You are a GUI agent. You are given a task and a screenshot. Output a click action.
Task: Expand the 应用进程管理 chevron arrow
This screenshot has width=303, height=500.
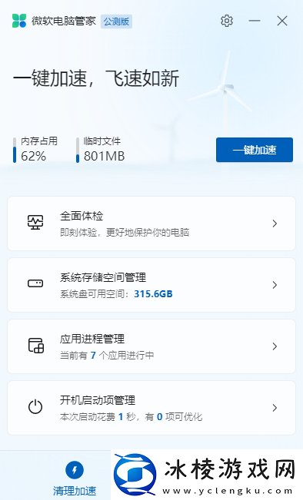click(275, 346)
